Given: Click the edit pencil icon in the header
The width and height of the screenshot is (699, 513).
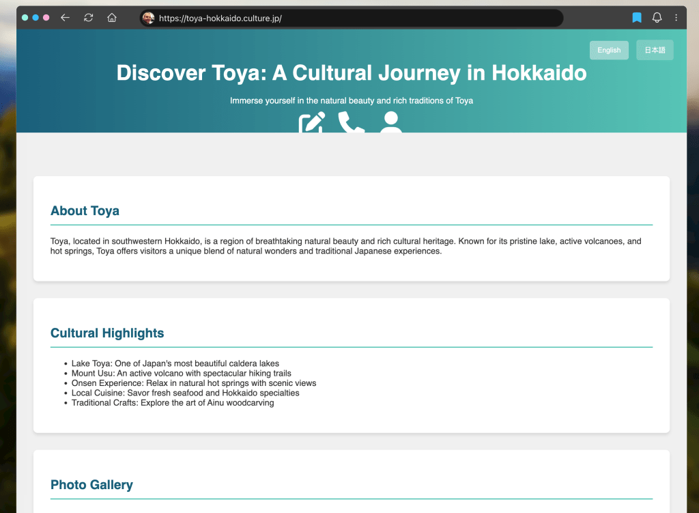Looking at the screenshot, I should (x=312, y=123).
